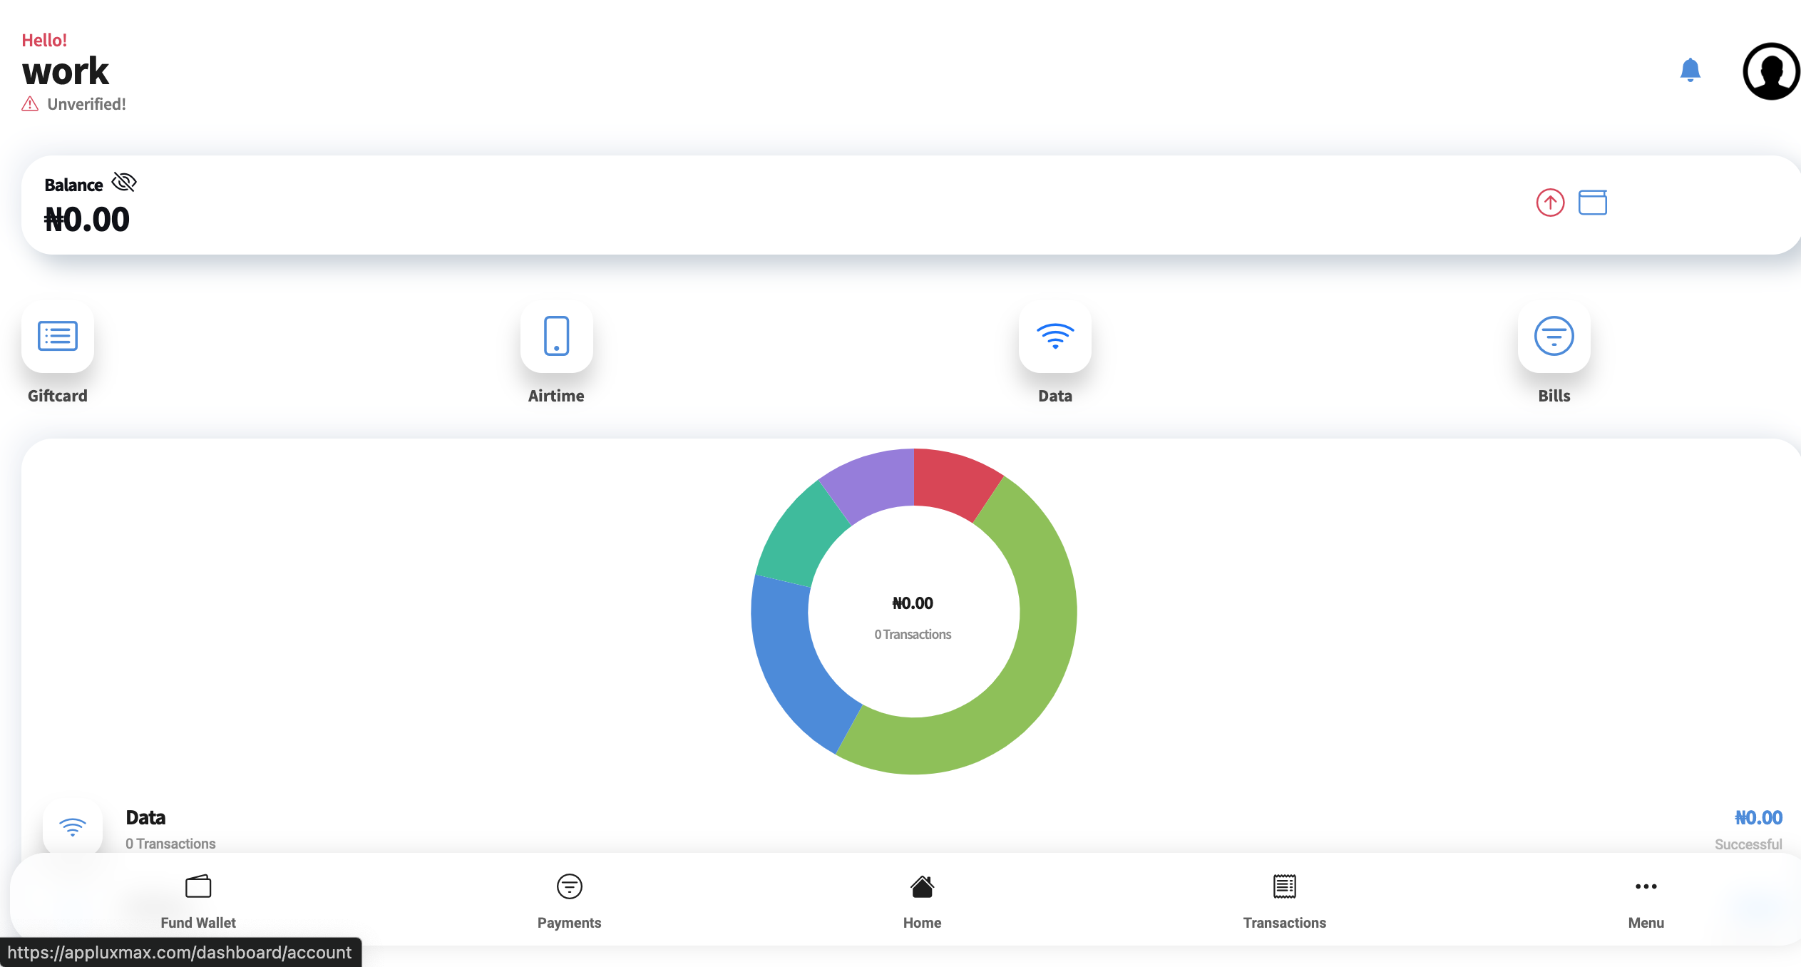Click the purple donut chart segment
Image resolution: width=1801 pixels, height=967 pixels.
873,481
